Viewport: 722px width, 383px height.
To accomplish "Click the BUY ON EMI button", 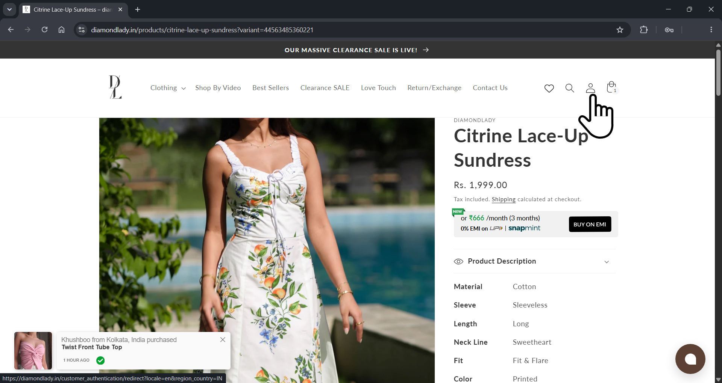I will [590, 224].
